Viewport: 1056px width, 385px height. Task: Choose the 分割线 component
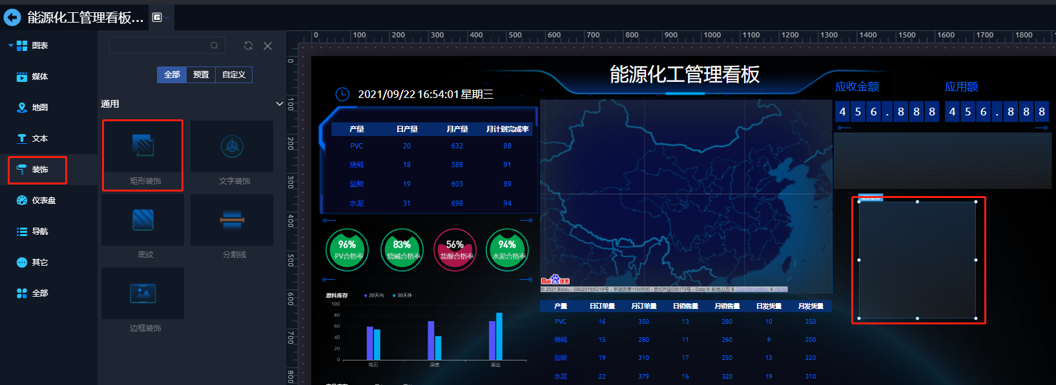pyautogui.click(x=232, y=228)
